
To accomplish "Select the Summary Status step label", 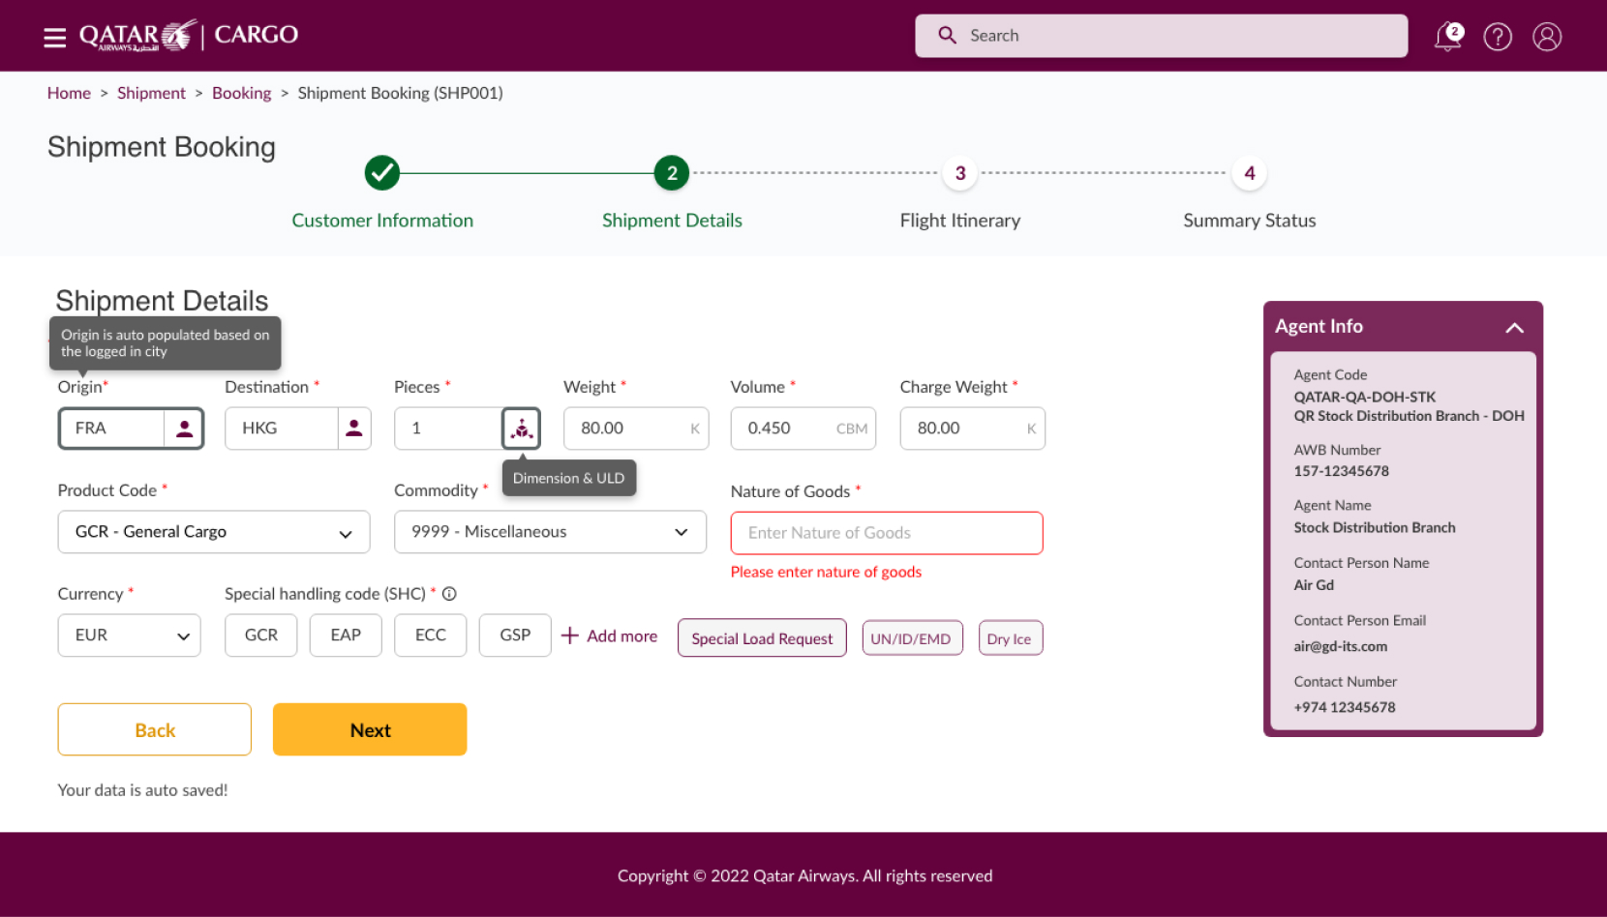I will [1250, 221].
